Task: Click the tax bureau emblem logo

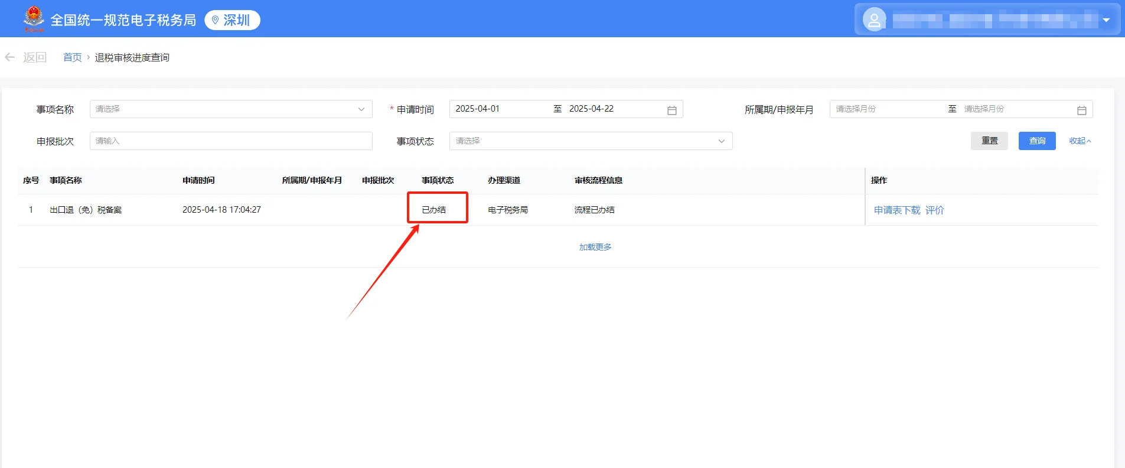Action: [x=34, y=19]
